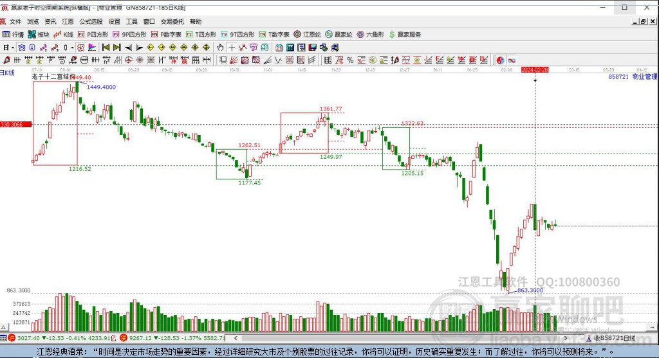
Task: Click the 老子十二宫结构 indicator label
Action: point(53,76)
